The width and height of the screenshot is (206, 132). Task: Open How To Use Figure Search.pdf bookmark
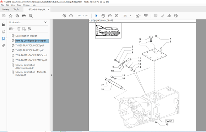point(31,41)
